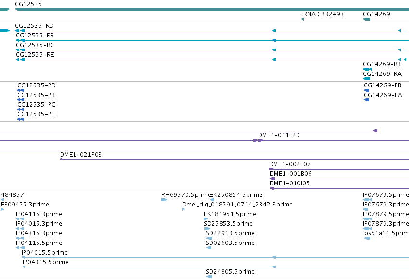
Task: Select EST IP04115.3prime
Action: coord(39,214)
